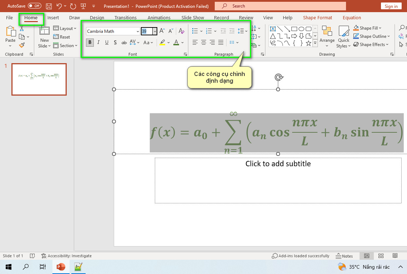Toggle Underline formatting

[x=107, y=42]
